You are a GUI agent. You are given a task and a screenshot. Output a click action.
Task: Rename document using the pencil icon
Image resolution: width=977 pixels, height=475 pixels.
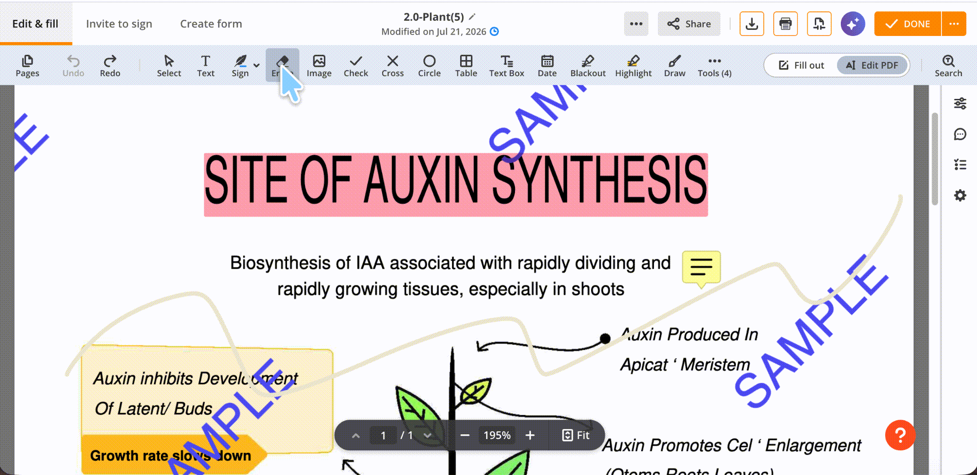(472, 17)
